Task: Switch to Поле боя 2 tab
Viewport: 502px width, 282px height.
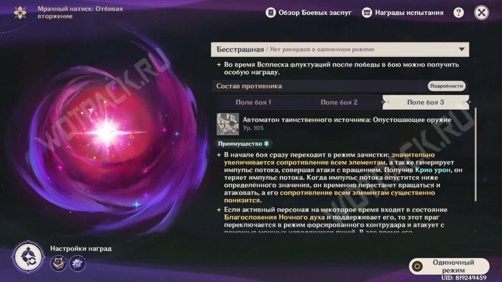Action: pyautogui.click(x=339, y=102)
